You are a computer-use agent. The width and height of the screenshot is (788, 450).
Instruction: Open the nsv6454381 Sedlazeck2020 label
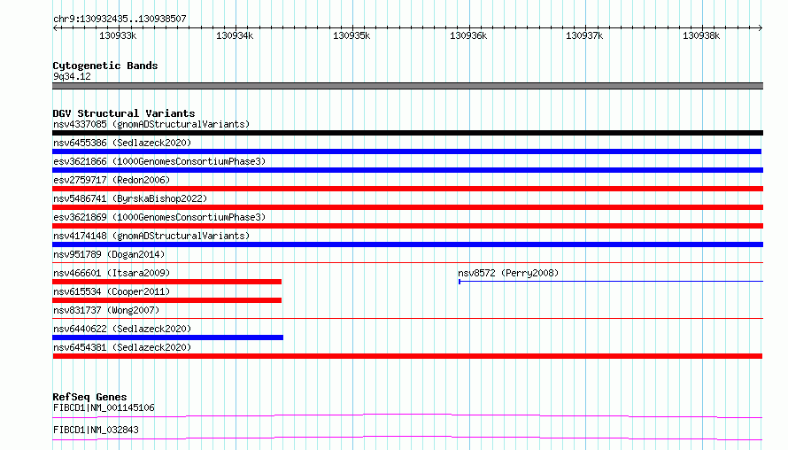(122, 347)
